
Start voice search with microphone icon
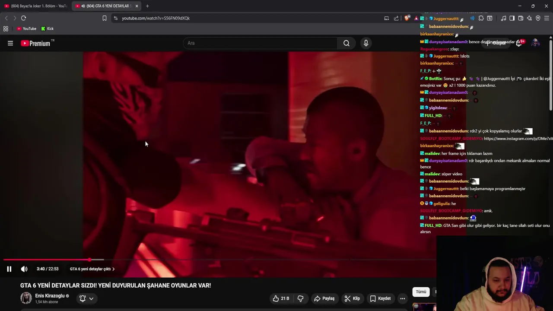pyautogui.click(x=366, y=43)
